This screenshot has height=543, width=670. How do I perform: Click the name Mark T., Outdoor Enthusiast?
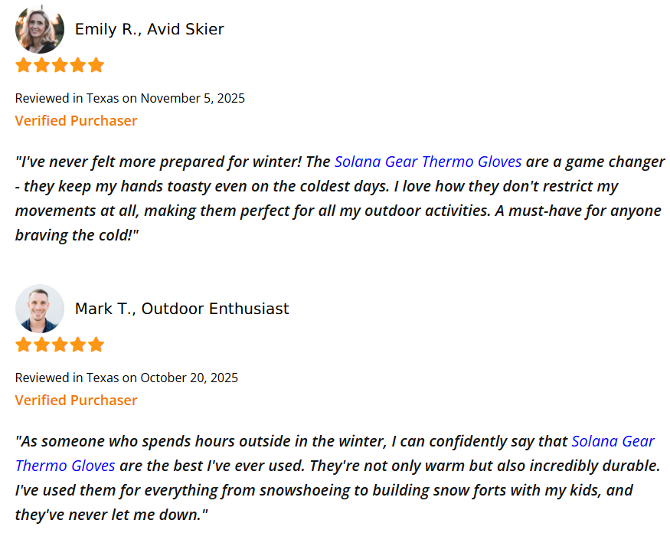[181, 309]
